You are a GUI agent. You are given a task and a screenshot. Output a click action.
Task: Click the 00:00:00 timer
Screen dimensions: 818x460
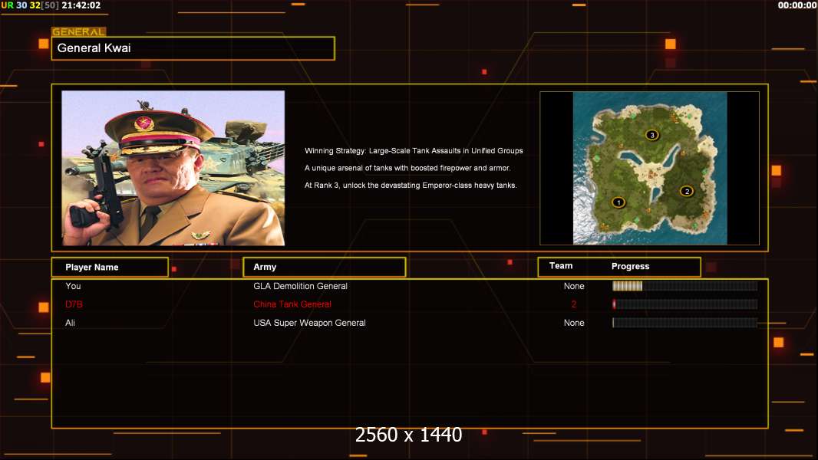click(797, 5)
